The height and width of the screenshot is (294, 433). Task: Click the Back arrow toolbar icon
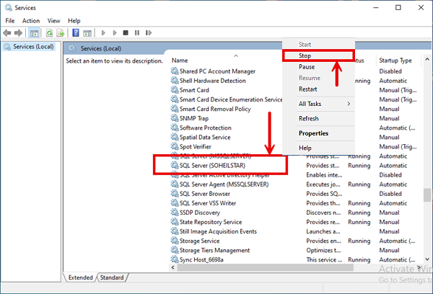[7, 33]
